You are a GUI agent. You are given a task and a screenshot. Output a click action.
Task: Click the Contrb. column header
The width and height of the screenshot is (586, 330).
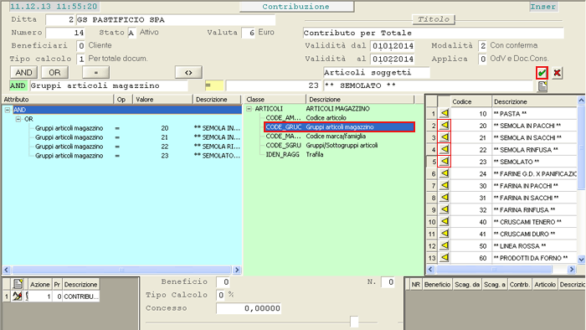click(x=520, y=285)
